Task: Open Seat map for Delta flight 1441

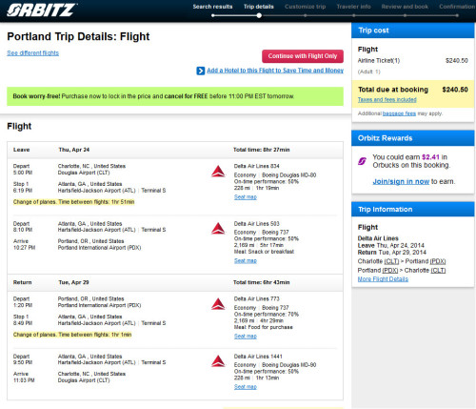Action: 246,387
